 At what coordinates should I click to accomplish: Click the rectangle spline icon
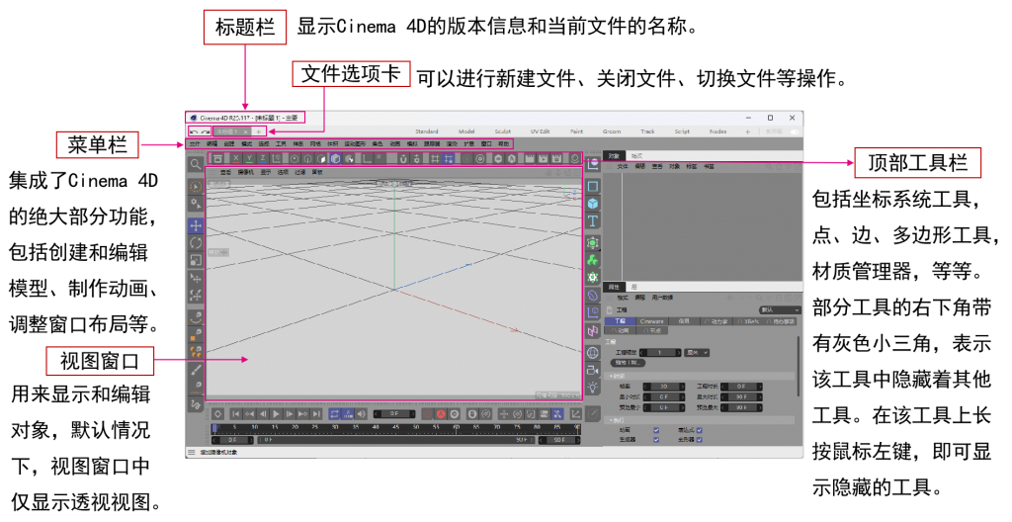593,186
